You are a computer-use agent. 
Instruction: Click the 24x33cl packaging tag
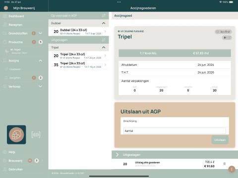[223, 32]
